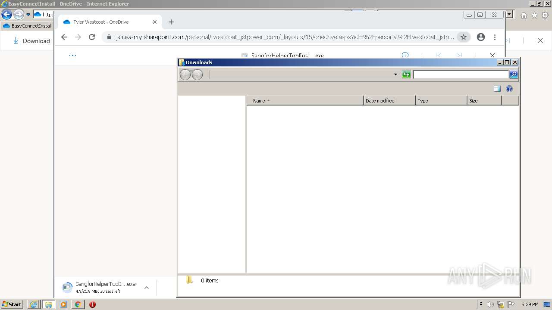Click the sharepoint URL in Chrome address bar
The width and height of the screenshot is (552, 310).
click(x=285, y=37)
